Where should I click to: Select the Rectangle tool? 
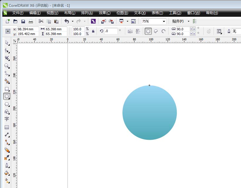tap(7, 89)
